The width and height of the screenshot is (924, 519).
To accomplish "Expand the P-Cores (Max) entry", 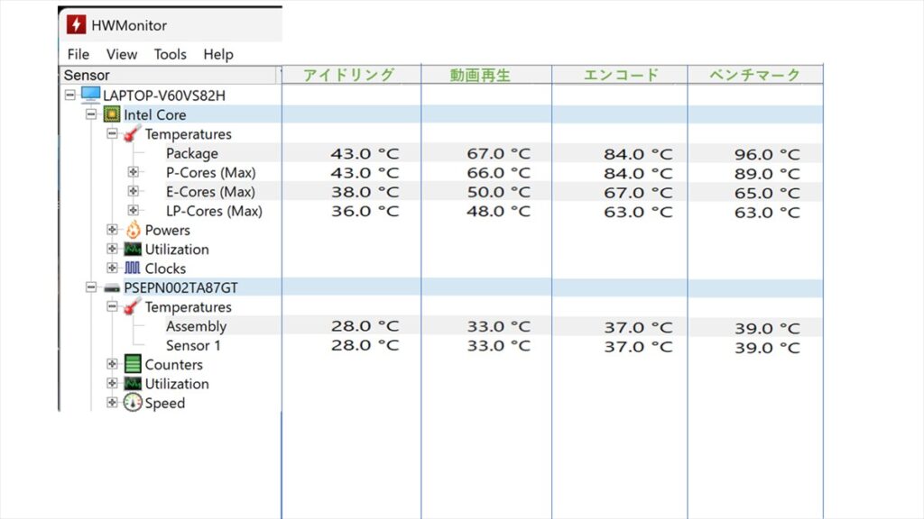I will (x=134, y=172).
